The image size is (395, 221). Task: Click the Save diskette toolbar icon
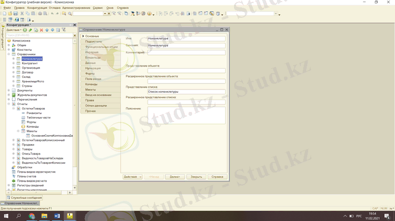click(x=15, y=14)
